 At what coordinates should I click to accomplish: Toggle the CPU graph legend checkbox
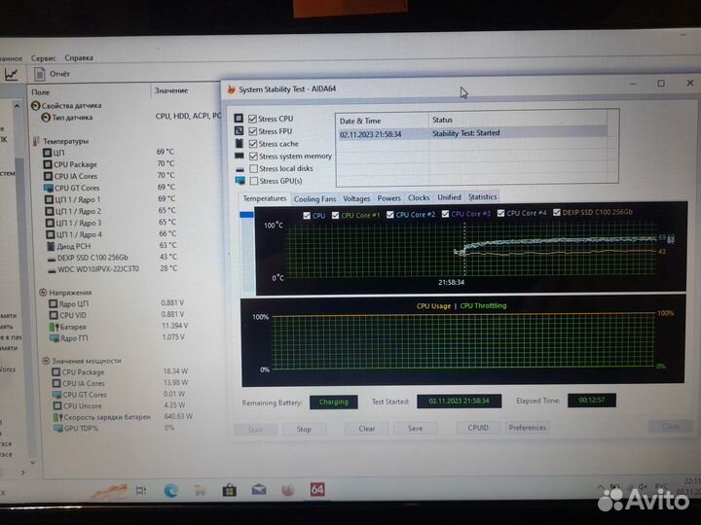tap(307, 216)
